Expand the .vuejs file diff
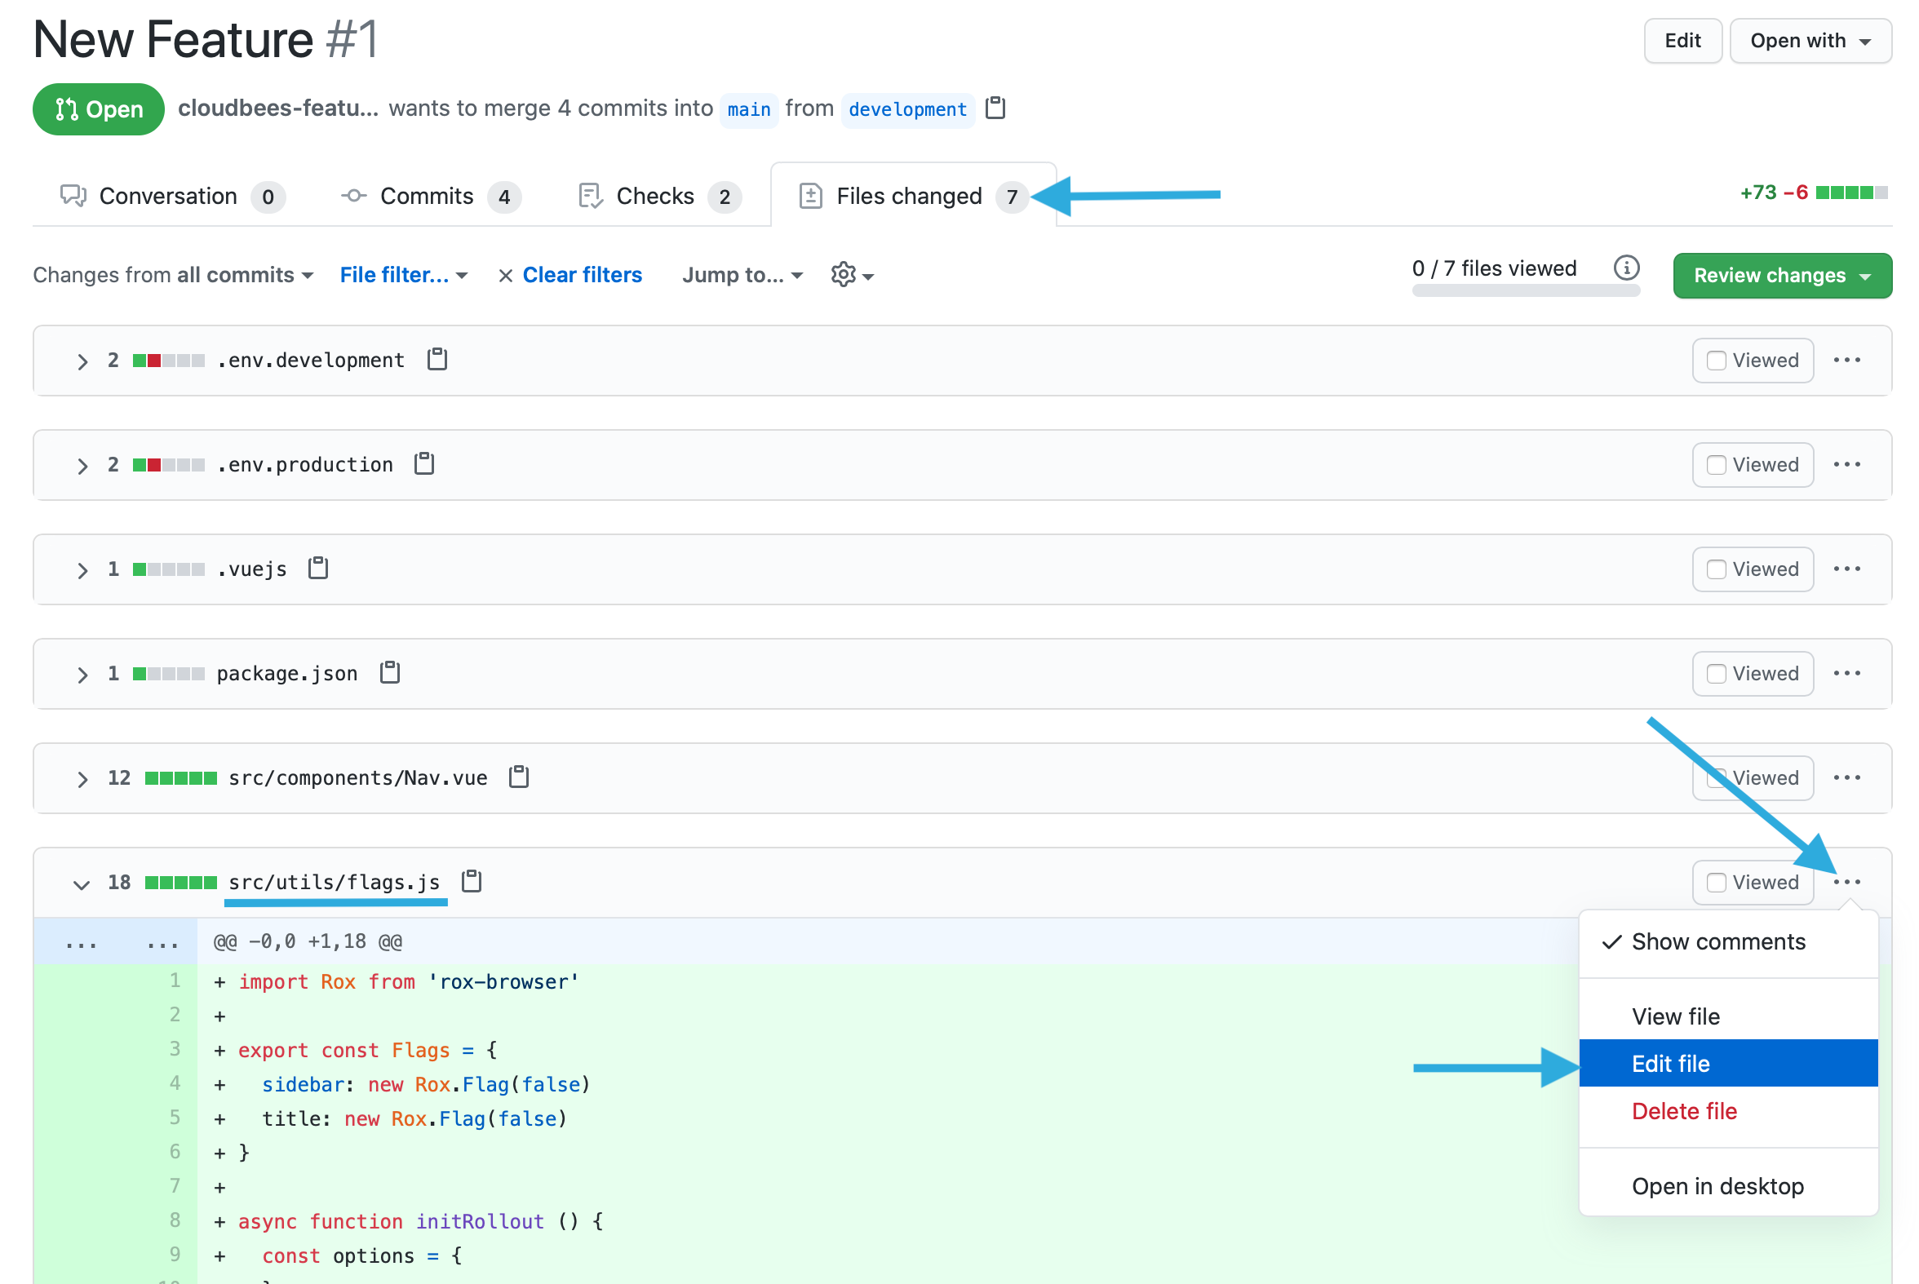Screen dimensions: 1919x1284 tap(80, 569)
